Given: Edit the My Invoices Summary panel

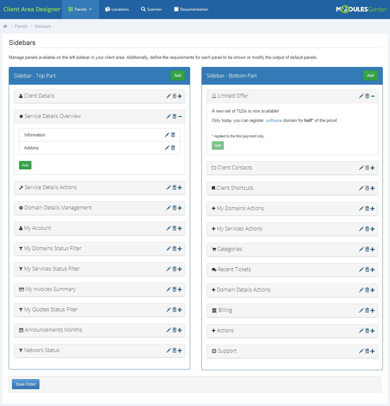Looking at the screenshot, I should click(168, 289).
